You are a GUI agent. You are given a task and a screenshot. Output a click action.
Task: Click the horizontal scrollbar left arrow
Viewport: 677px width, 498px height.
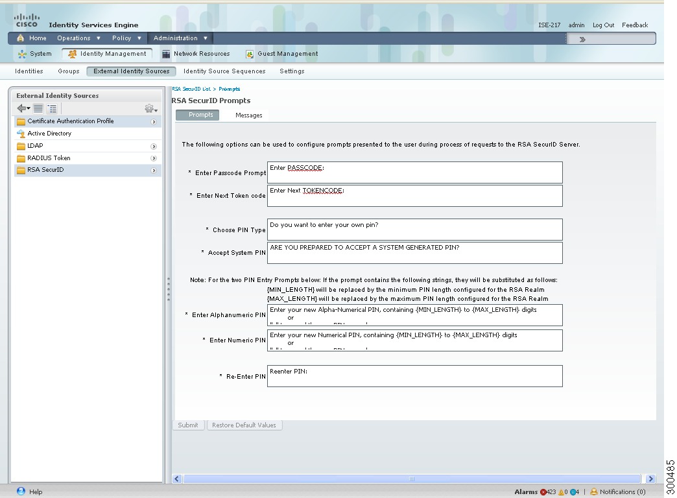176,479
